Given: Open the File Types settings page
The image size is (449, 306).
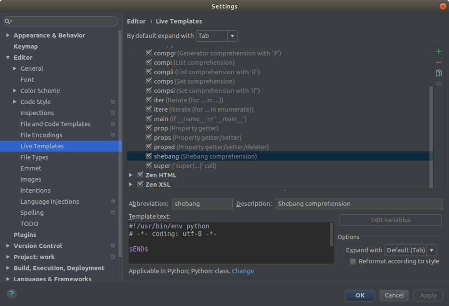Looking at the screenshot, I should tap(34, 157).
